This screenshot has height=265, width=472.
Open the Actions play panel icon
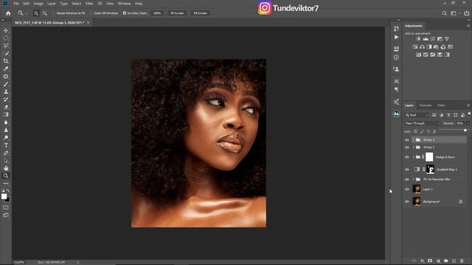[396, 38]
